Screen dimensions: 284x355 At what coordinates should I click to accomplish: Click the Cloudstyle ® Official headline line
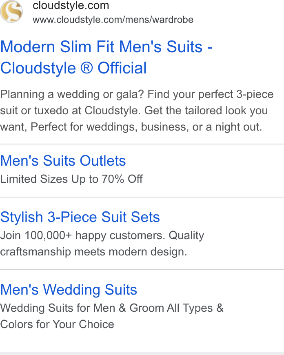pos(73,68)
